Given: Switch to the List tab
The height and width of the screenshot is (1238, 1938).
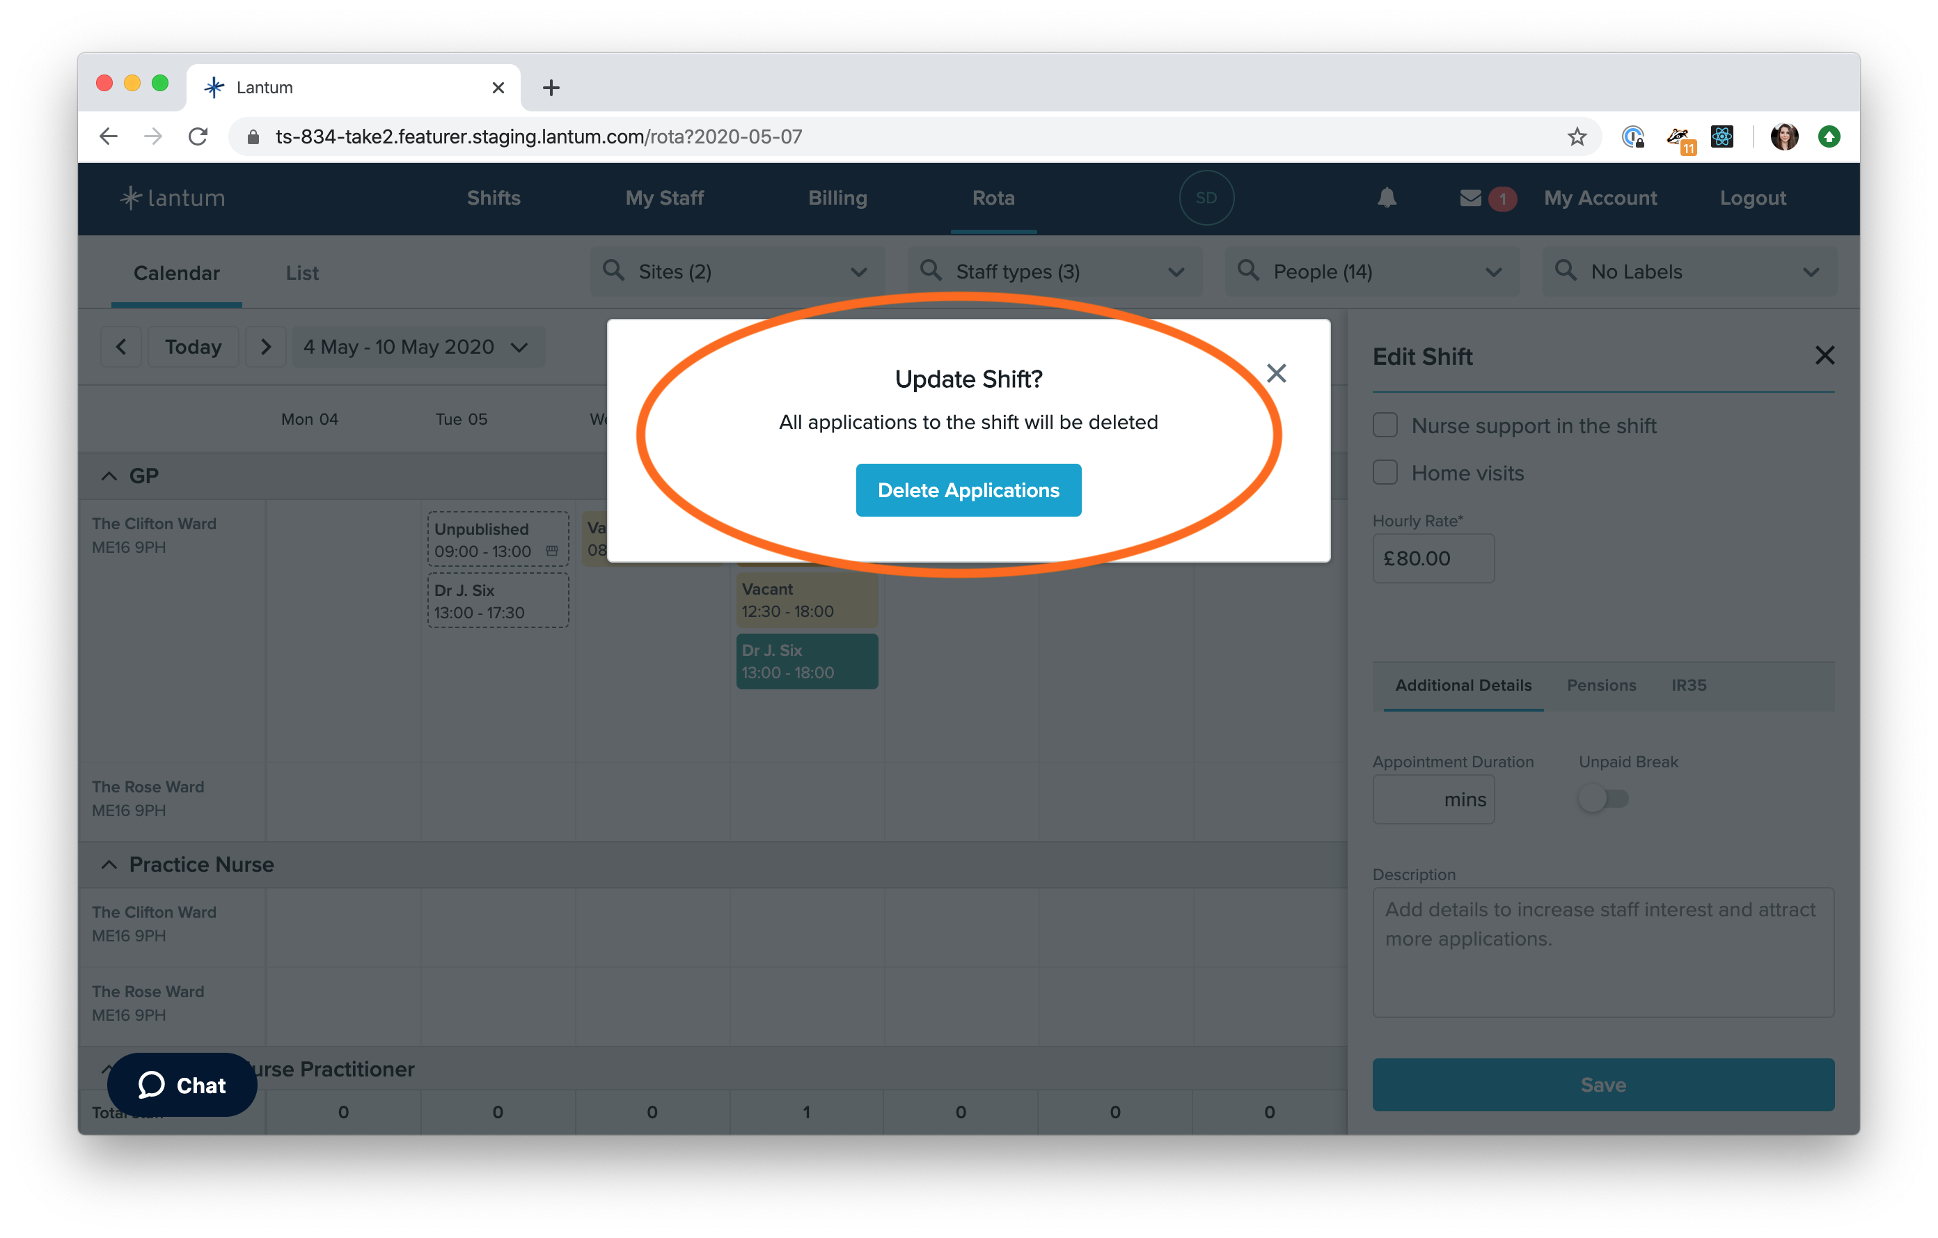Looking at the screenshot, I should [303, 273].
